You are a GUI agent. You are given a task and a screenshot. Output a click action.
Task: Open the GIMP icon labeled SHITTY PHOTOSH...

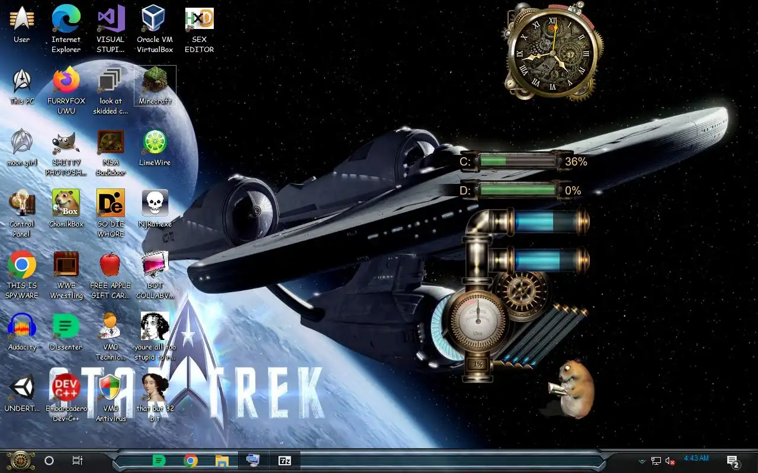point(66,151)
